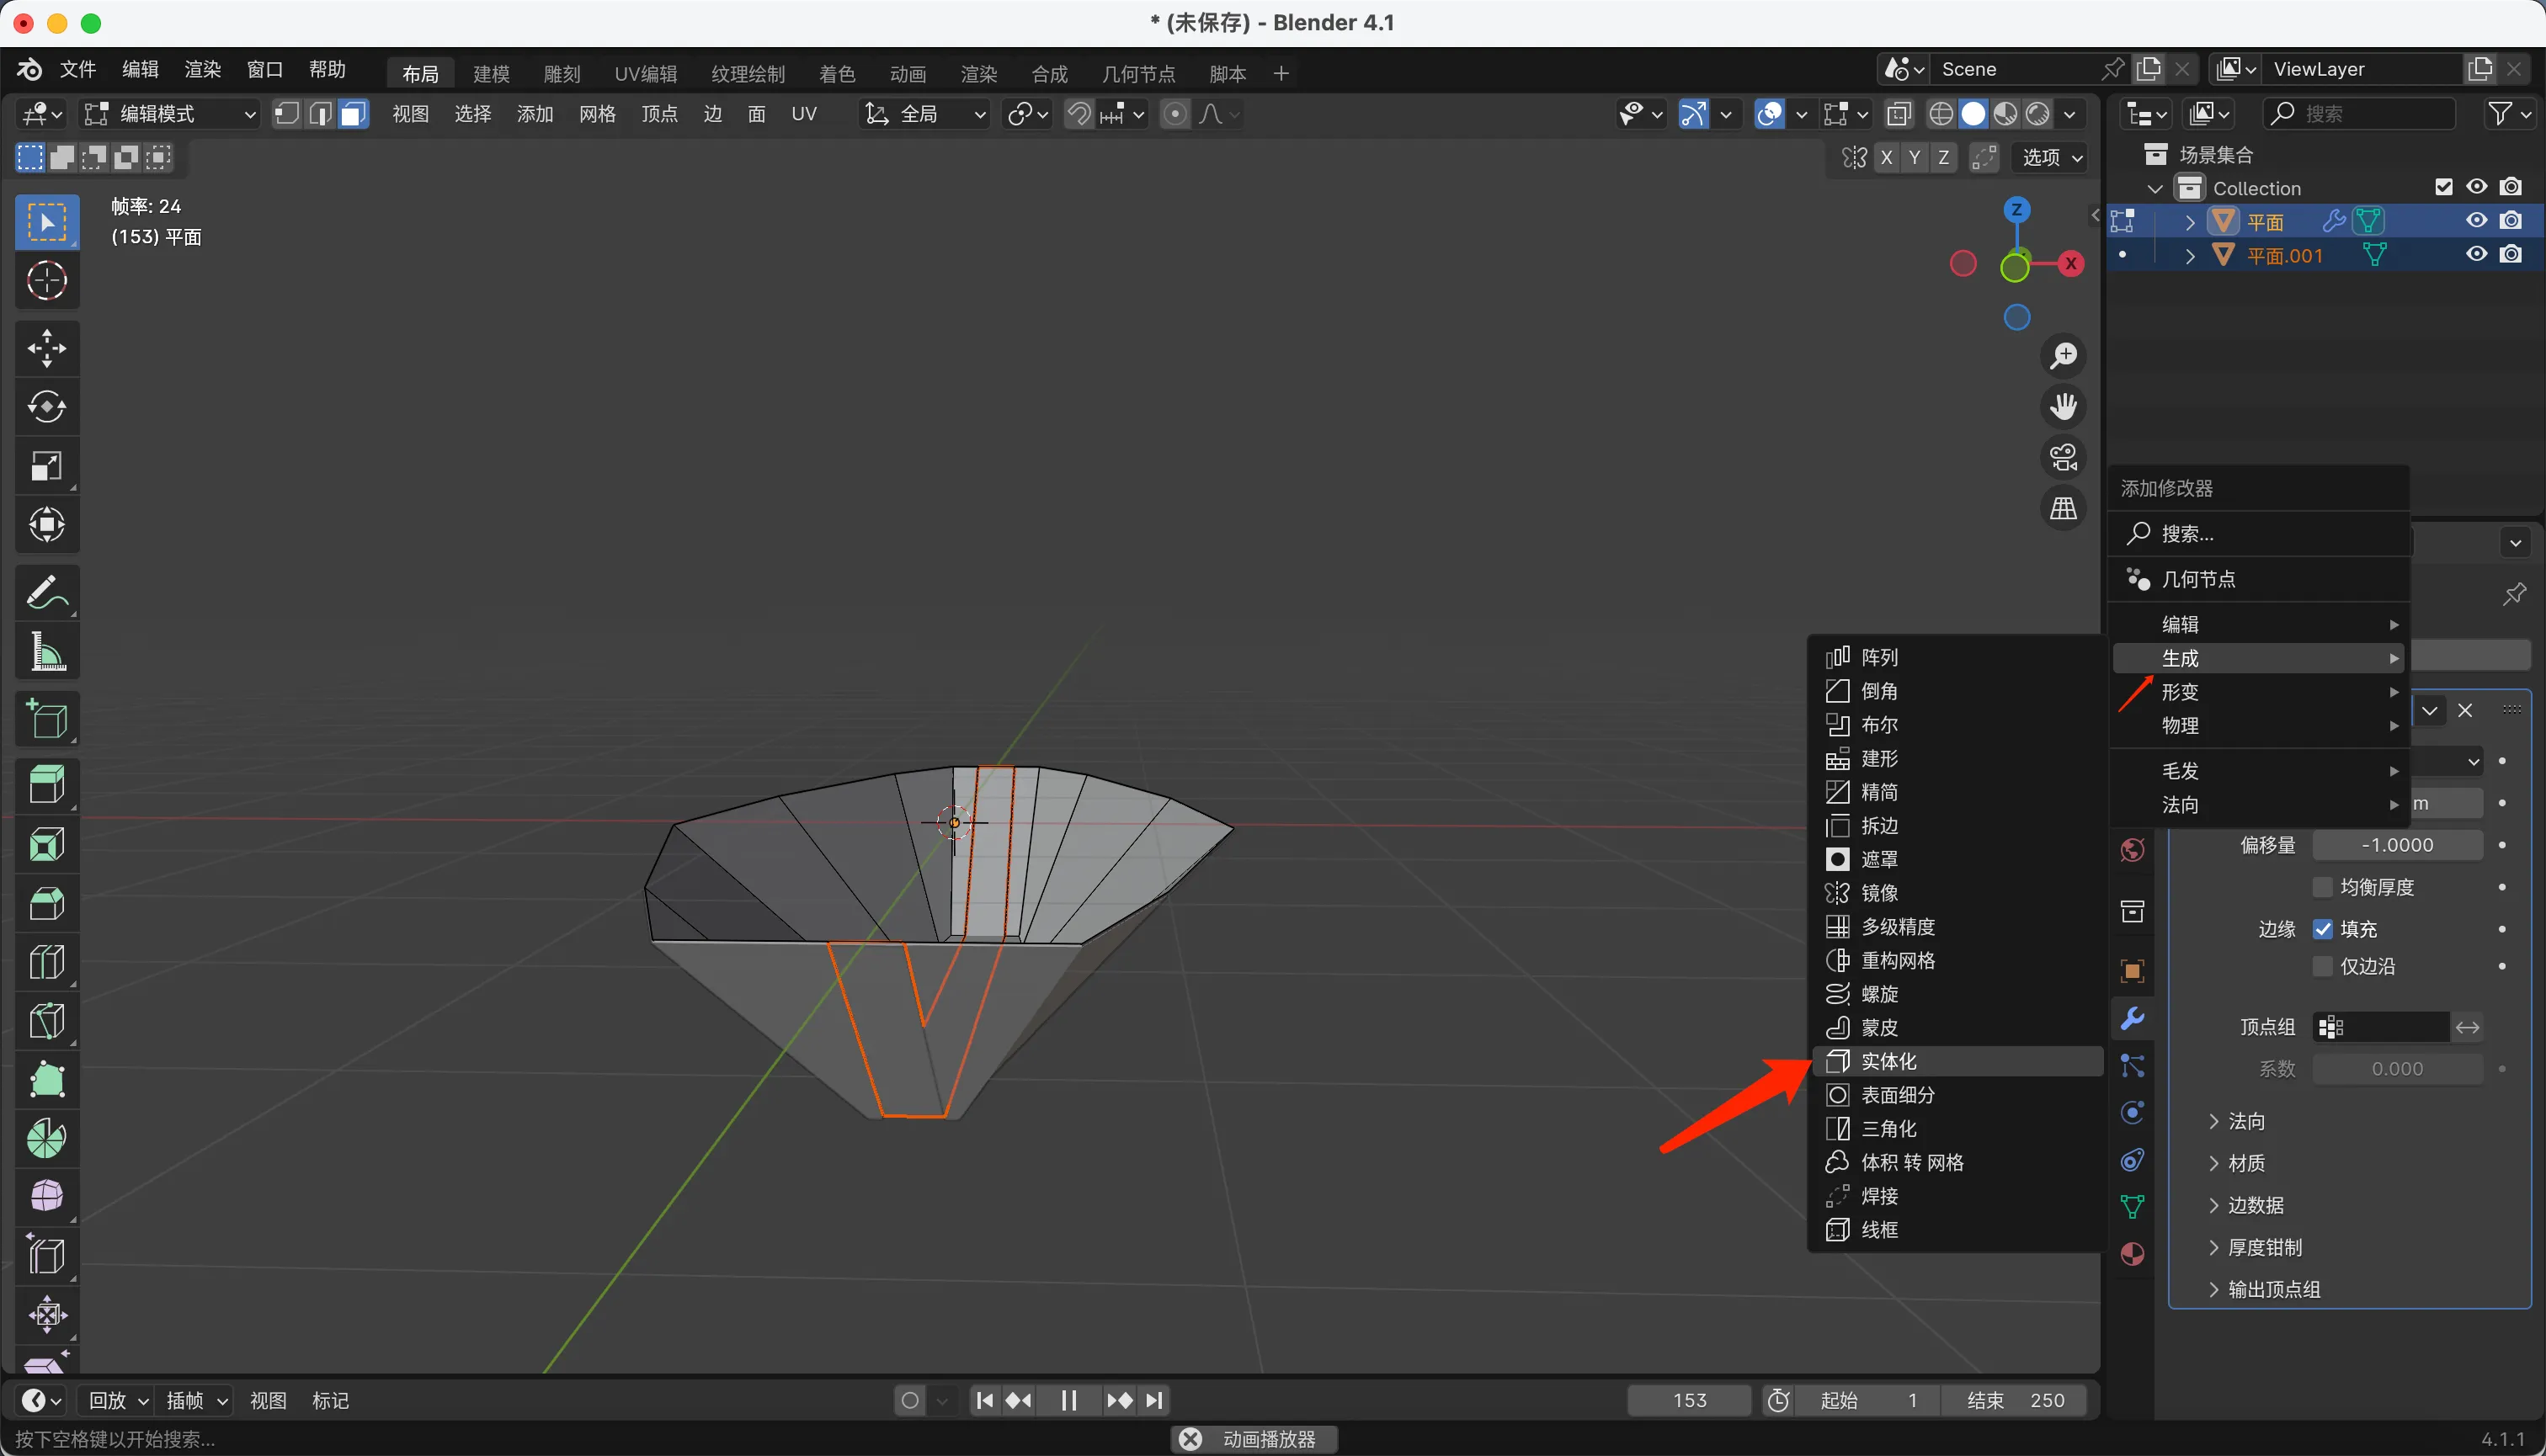Click the 选项 options button
2546x1456 pixels.
[2052, 157]
